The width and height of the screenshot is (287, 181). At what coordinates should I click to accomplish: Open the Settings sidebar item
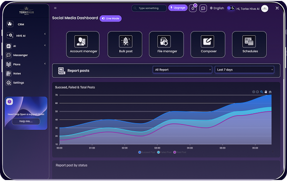click(15, 83)
